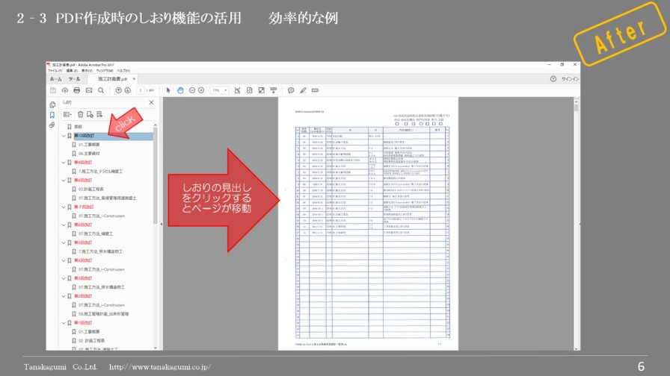
Task: Open the attachments paperclip panel
Action: [52, 125]
